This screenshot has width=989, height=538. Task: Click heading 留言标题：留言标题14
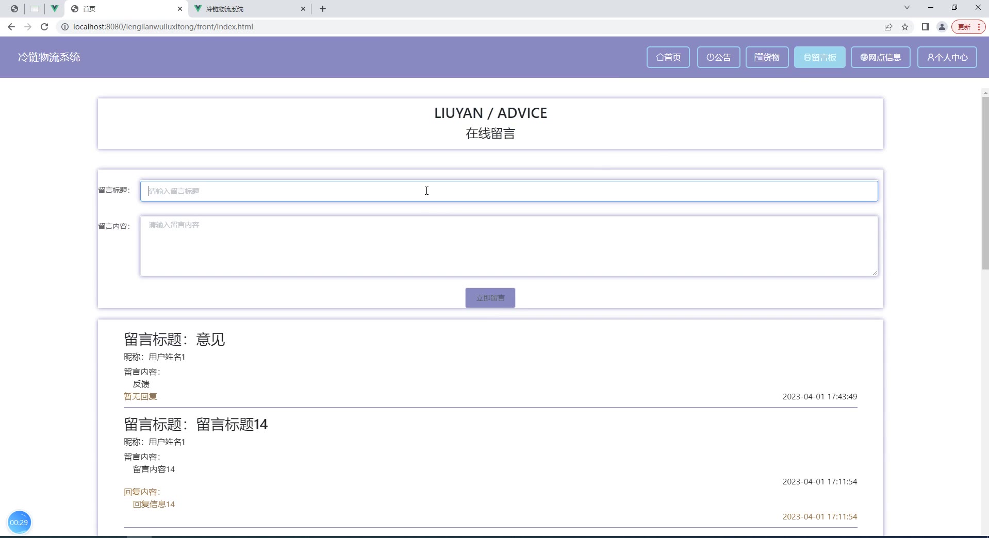pos(196,424)
